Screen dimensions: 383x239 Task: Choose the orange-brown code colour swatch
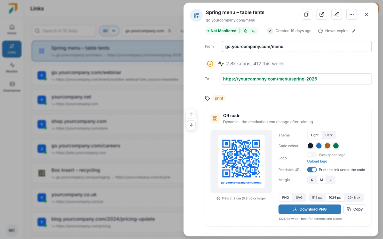click(x=327, y=146)
